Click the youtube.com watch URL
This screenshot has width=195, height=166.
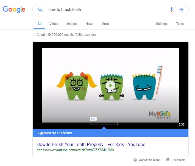pyautogui.click(x=75, y=150)
